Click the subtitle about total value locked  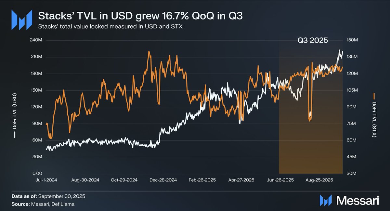110,27
